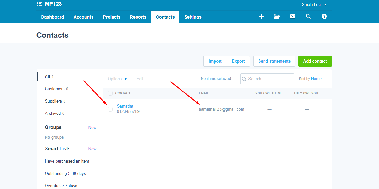Image resolution: width=379 pixels, height=189 pixels.
Task: Open the help question mark icon
Action: click(x=324, y=16)
